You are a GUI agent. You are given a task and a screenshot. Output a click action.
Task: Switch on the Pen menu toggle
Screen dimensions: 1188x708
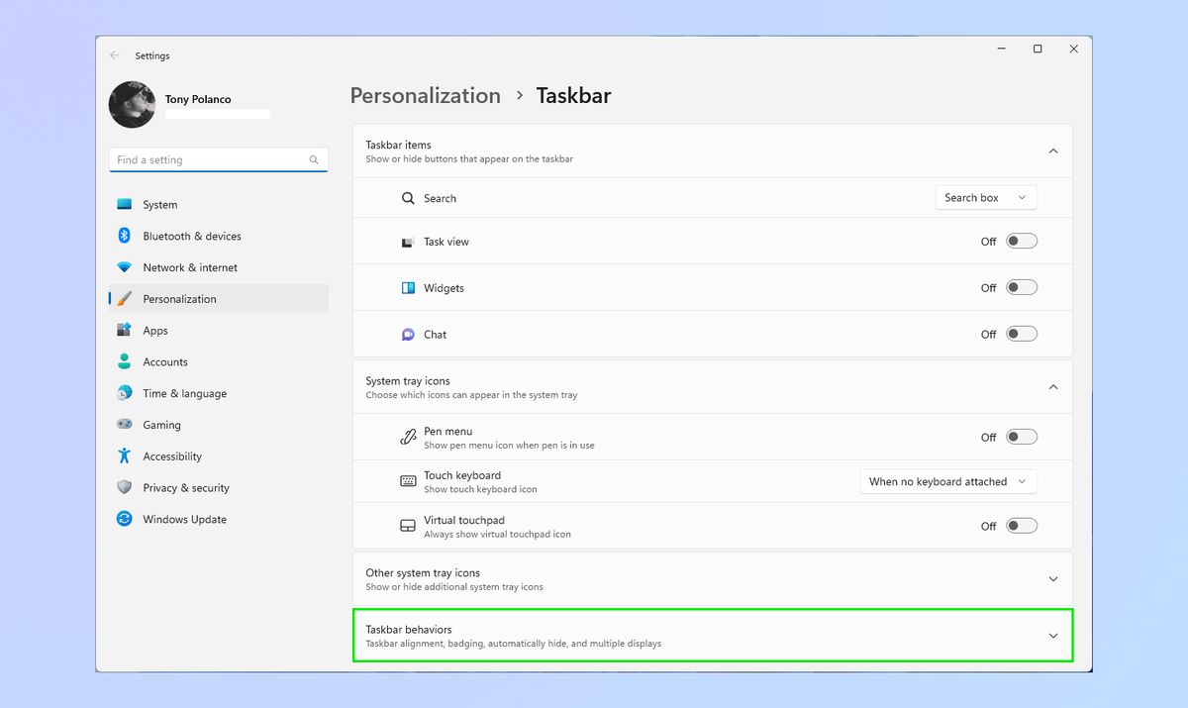click(x=1022, y=436)
